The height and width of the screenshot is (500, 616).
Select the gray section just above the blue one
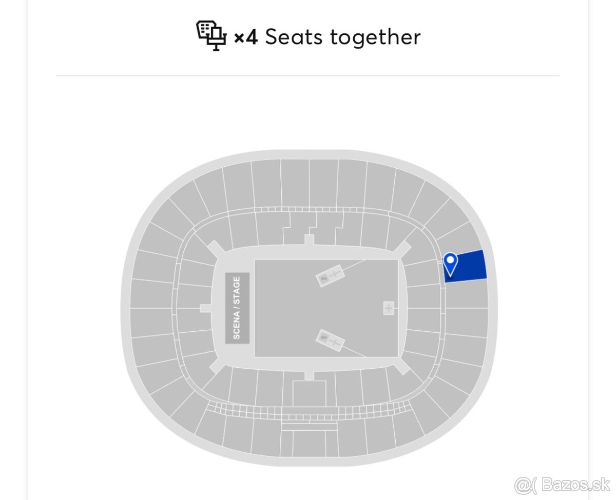click(462, 238)
